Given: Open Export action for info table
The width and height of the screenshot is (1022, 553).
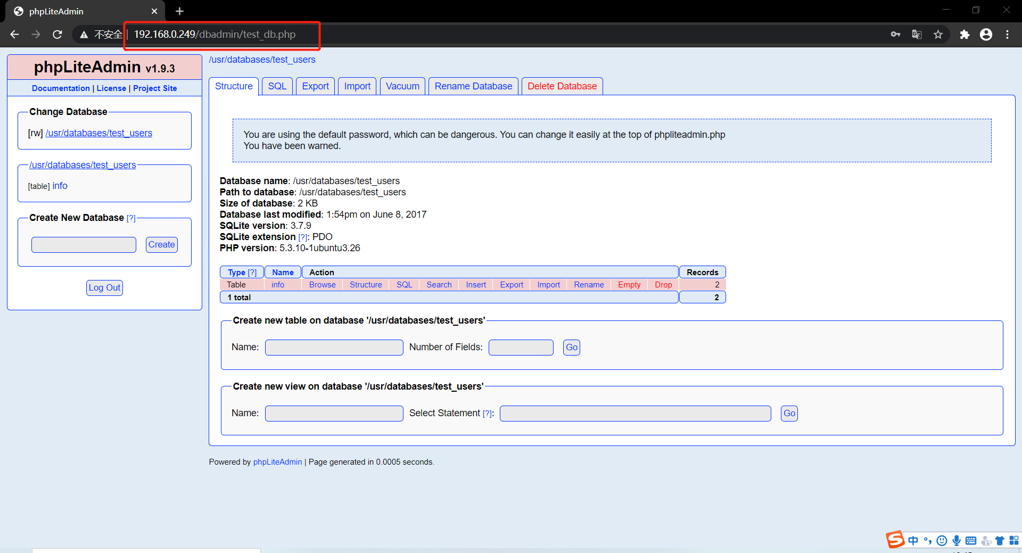Looking at the screenshot, I should coord(512,285).
